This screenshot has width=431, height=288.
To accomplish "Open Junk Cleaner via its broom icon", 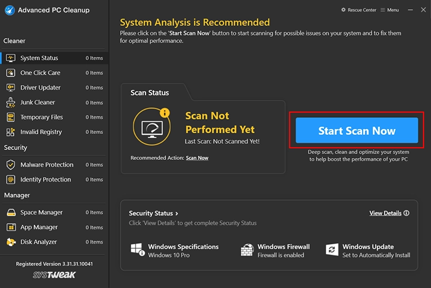I will [x=10, y=102].
